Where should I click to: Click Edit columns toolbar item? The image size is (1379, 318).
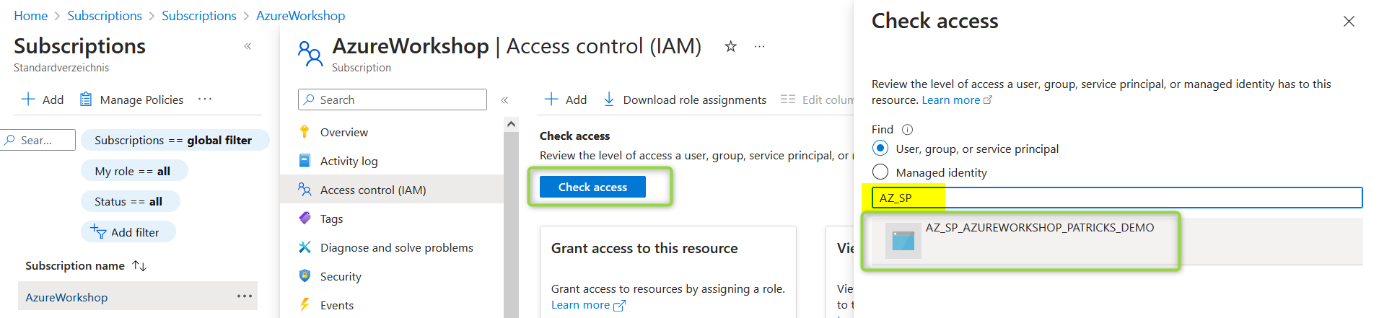(818, 100)
